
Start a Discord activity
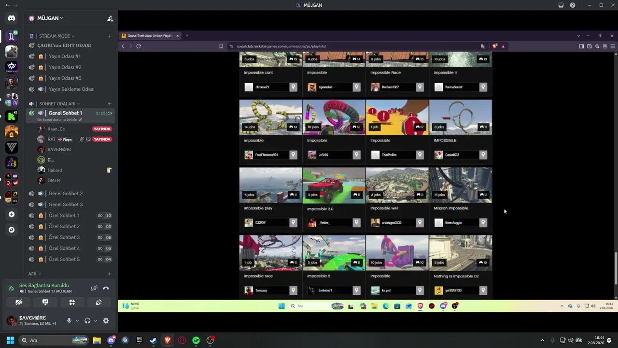72,302
